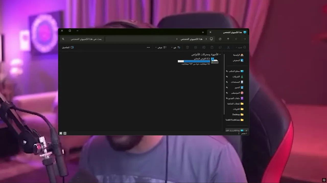Unpin ملفات الفيديو using its pin icon
Viewport: 327px width, 183px height.
coord(227,98)
